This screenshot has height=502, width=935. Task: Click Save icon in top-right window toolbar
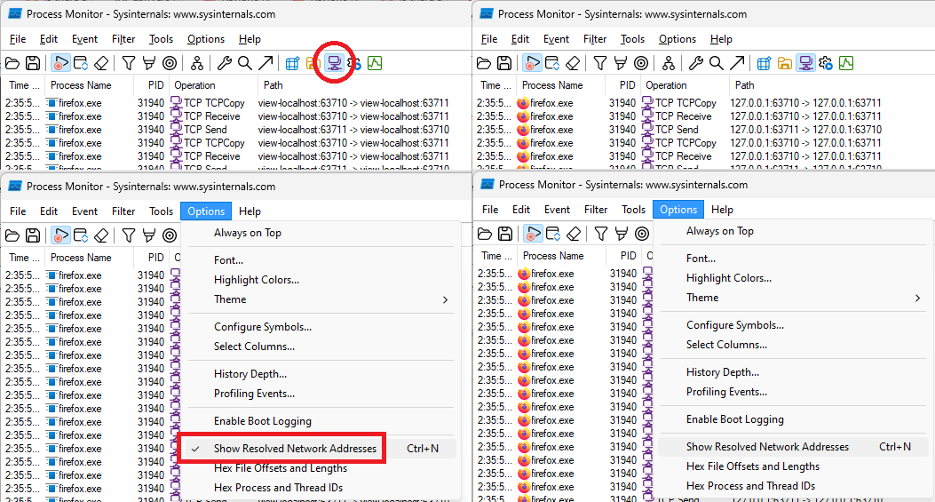pyautogui.click(x=504, y=63)
